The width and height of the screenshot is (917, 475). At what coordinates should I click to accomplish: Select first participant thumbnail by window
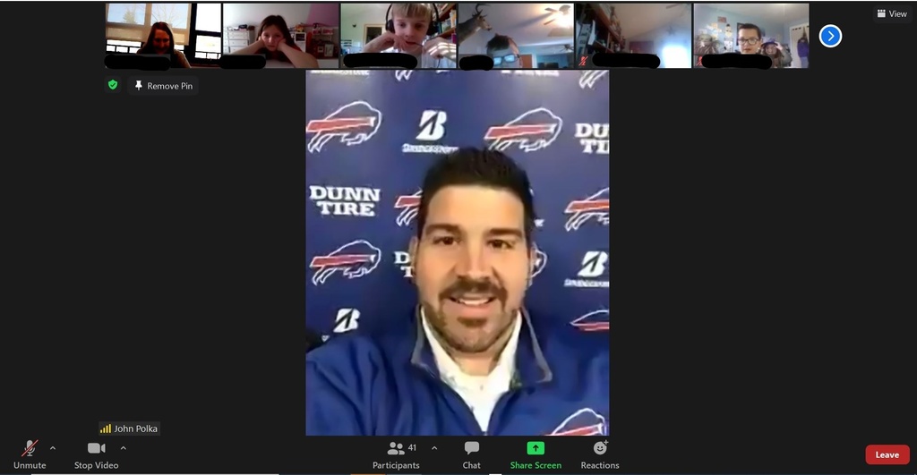163,36
